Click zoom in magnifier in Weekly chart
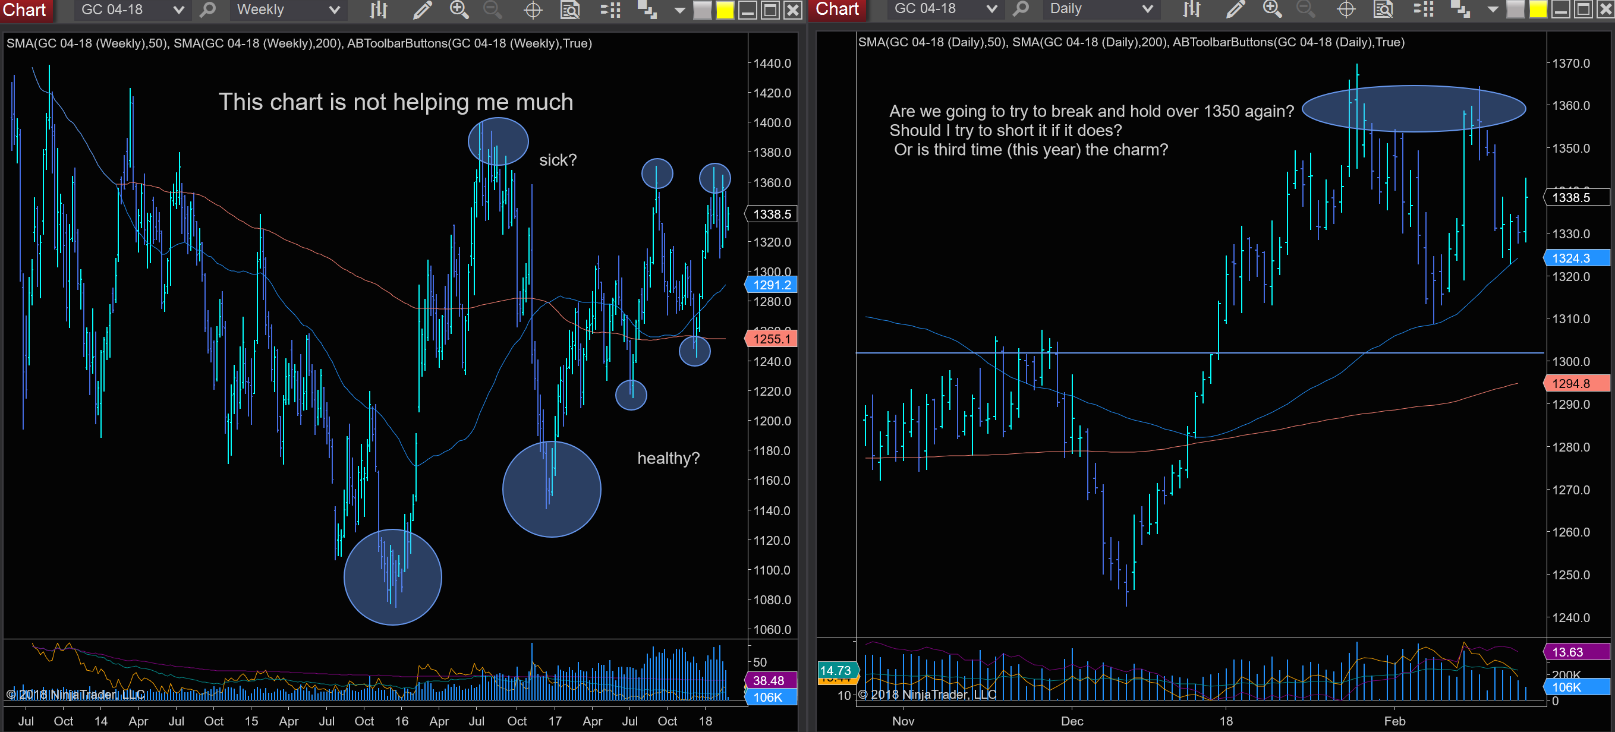The image size is (1615, 732). pos(459,10)
